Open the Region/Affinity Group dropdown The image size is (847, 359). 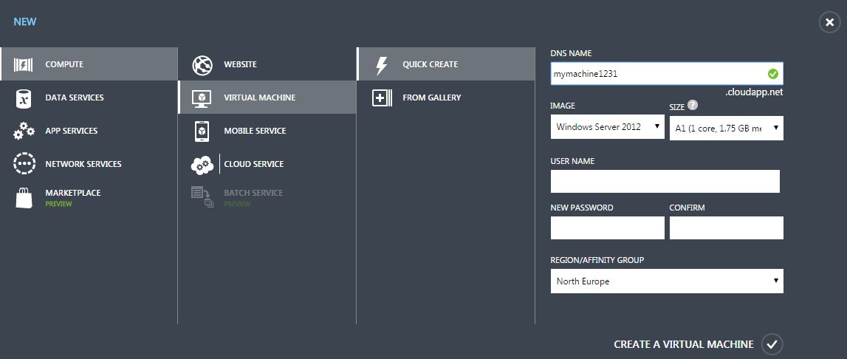tap(667, 281)
